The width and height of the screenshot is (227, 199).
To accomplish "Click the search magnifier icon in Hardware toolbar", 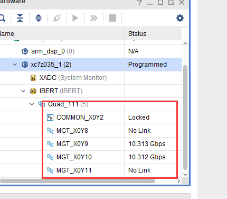I will [2, 18].
